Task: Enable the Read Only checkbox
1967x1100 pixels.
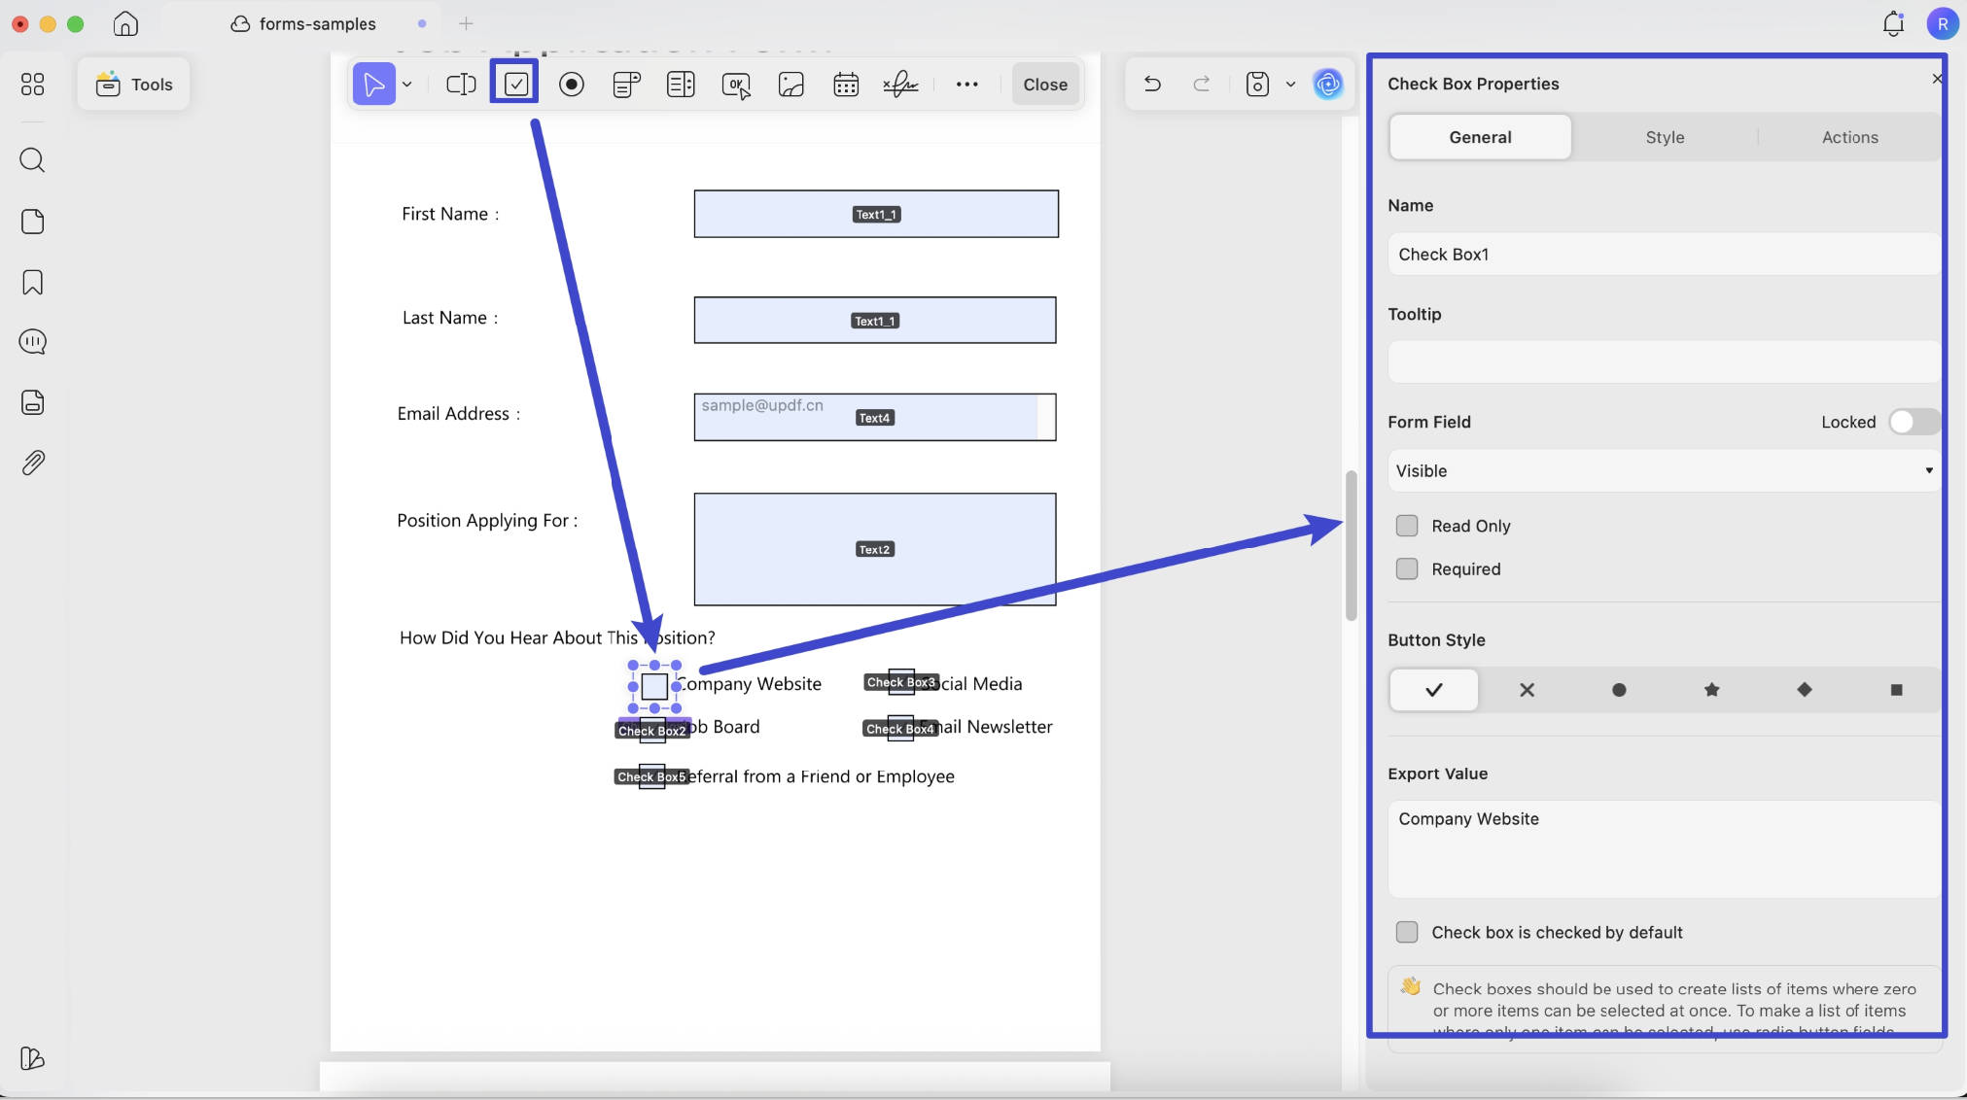Action: point(1407,526)
